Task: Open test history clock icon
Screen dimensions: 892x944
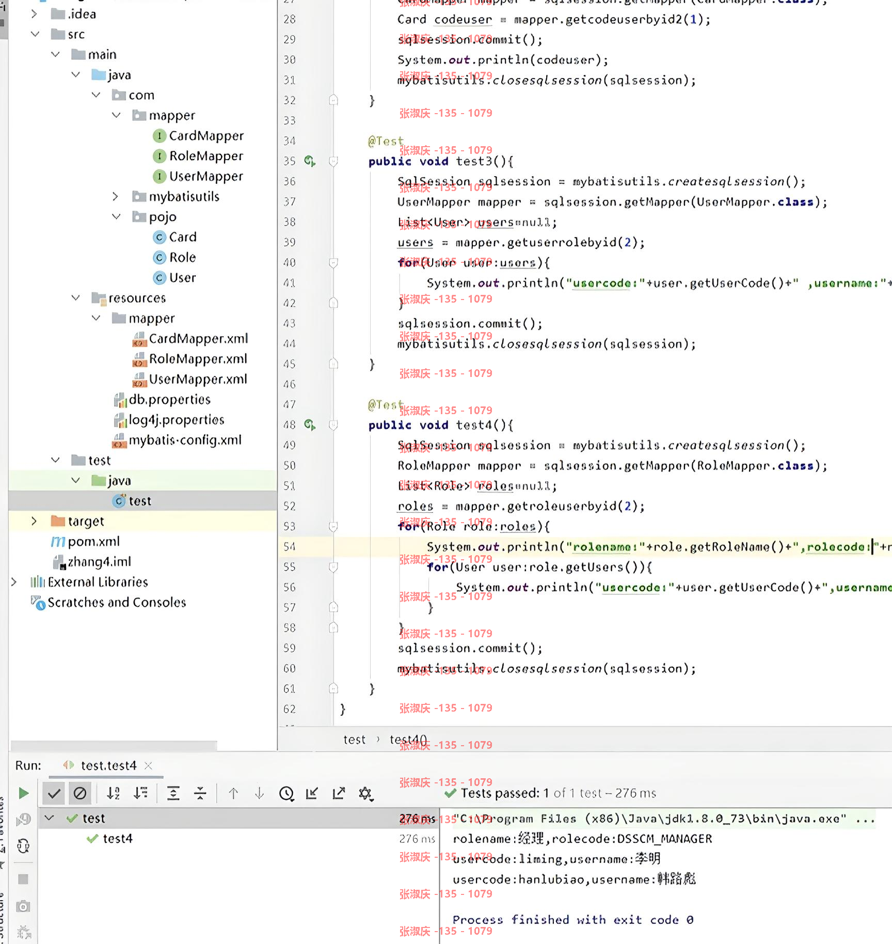Action: click(286, 794)
